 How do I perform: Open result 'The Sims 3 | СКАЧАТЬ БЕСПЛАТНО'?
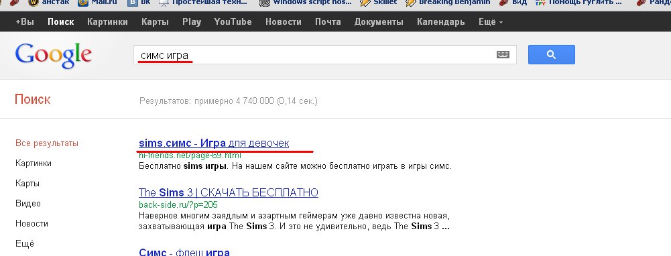coord(229,192)
